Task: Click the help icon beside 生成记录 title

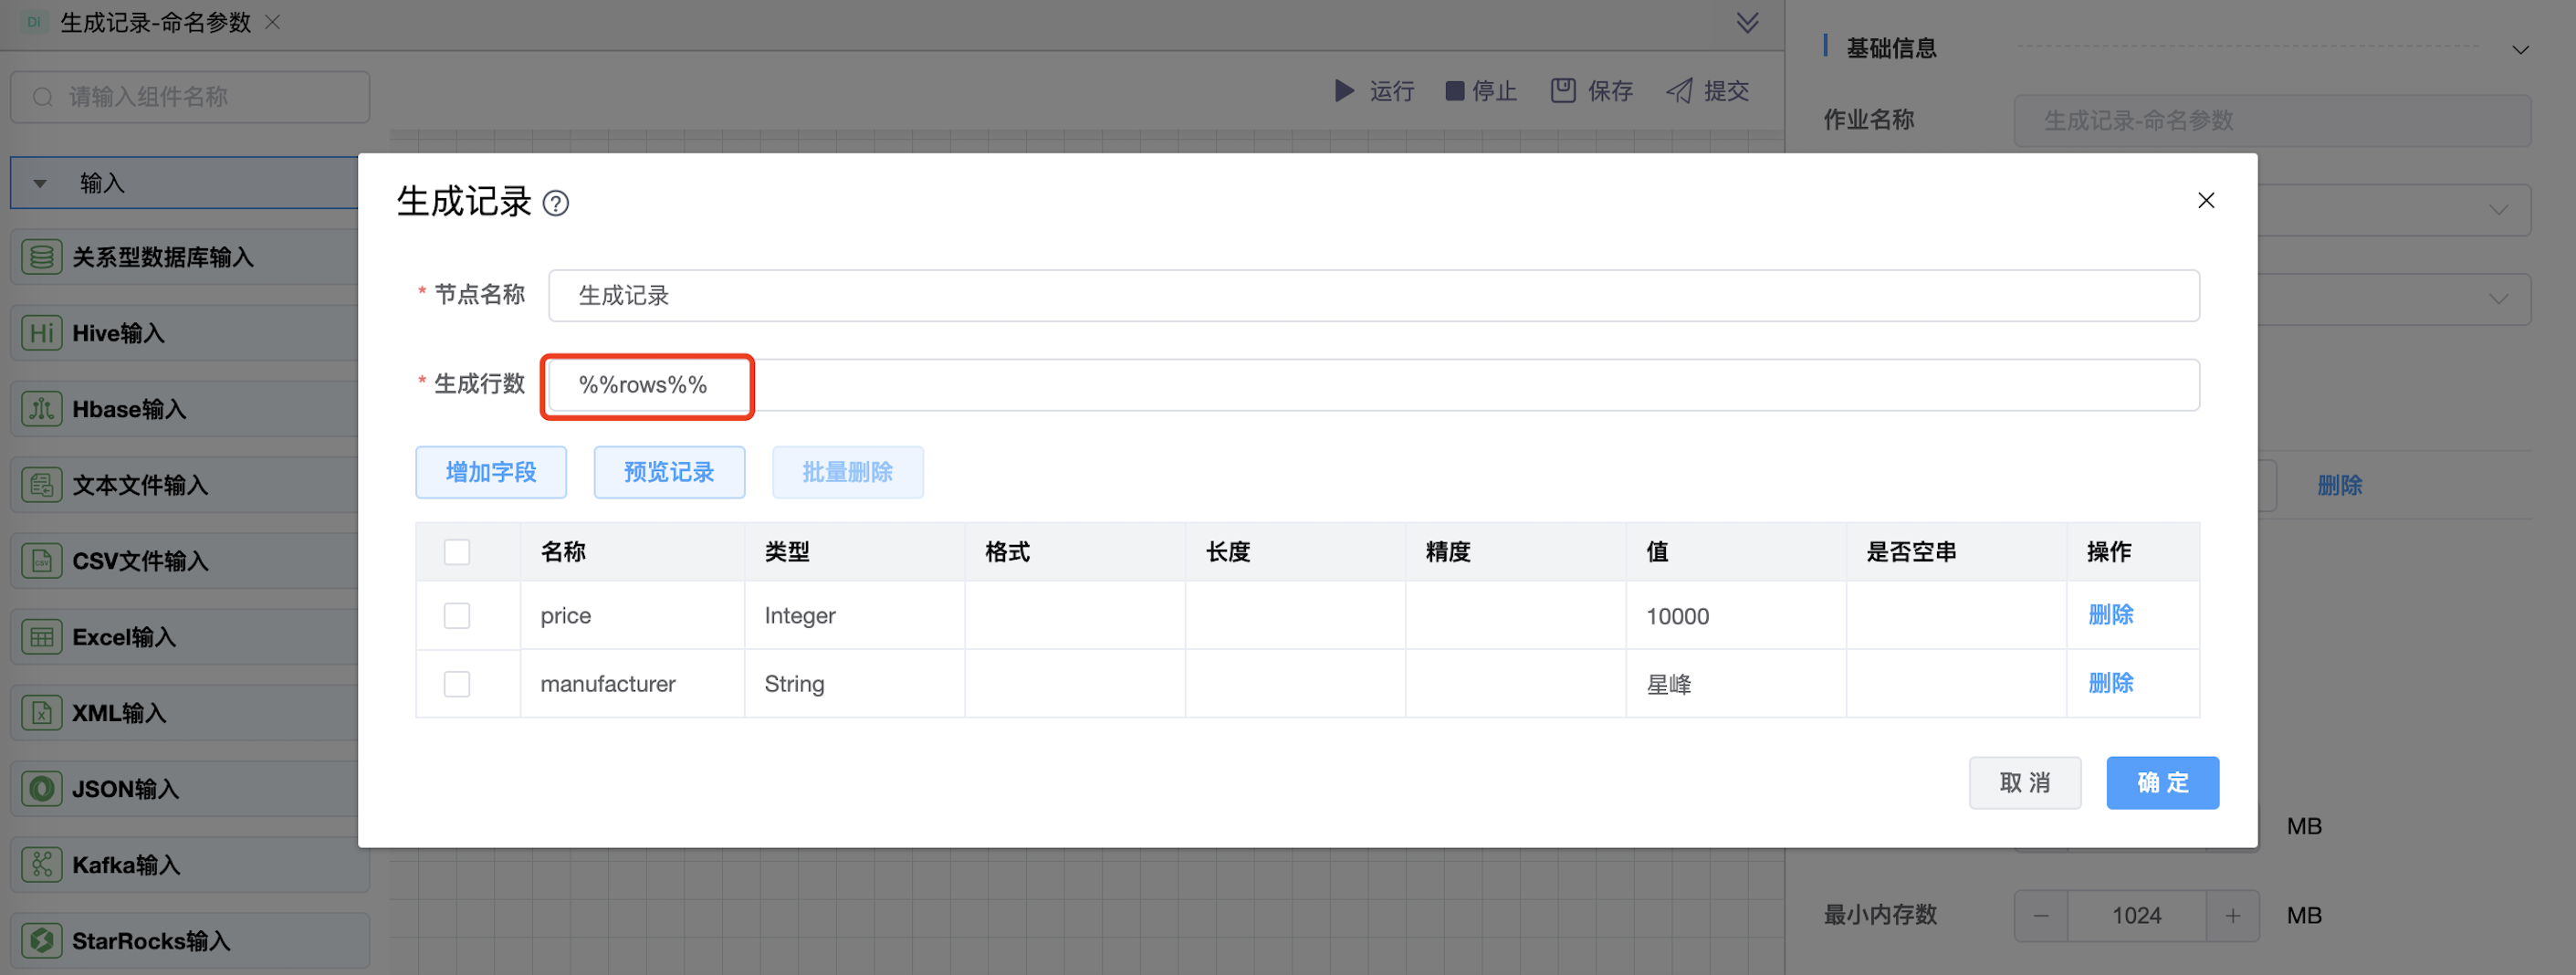Action: [555, 204]
